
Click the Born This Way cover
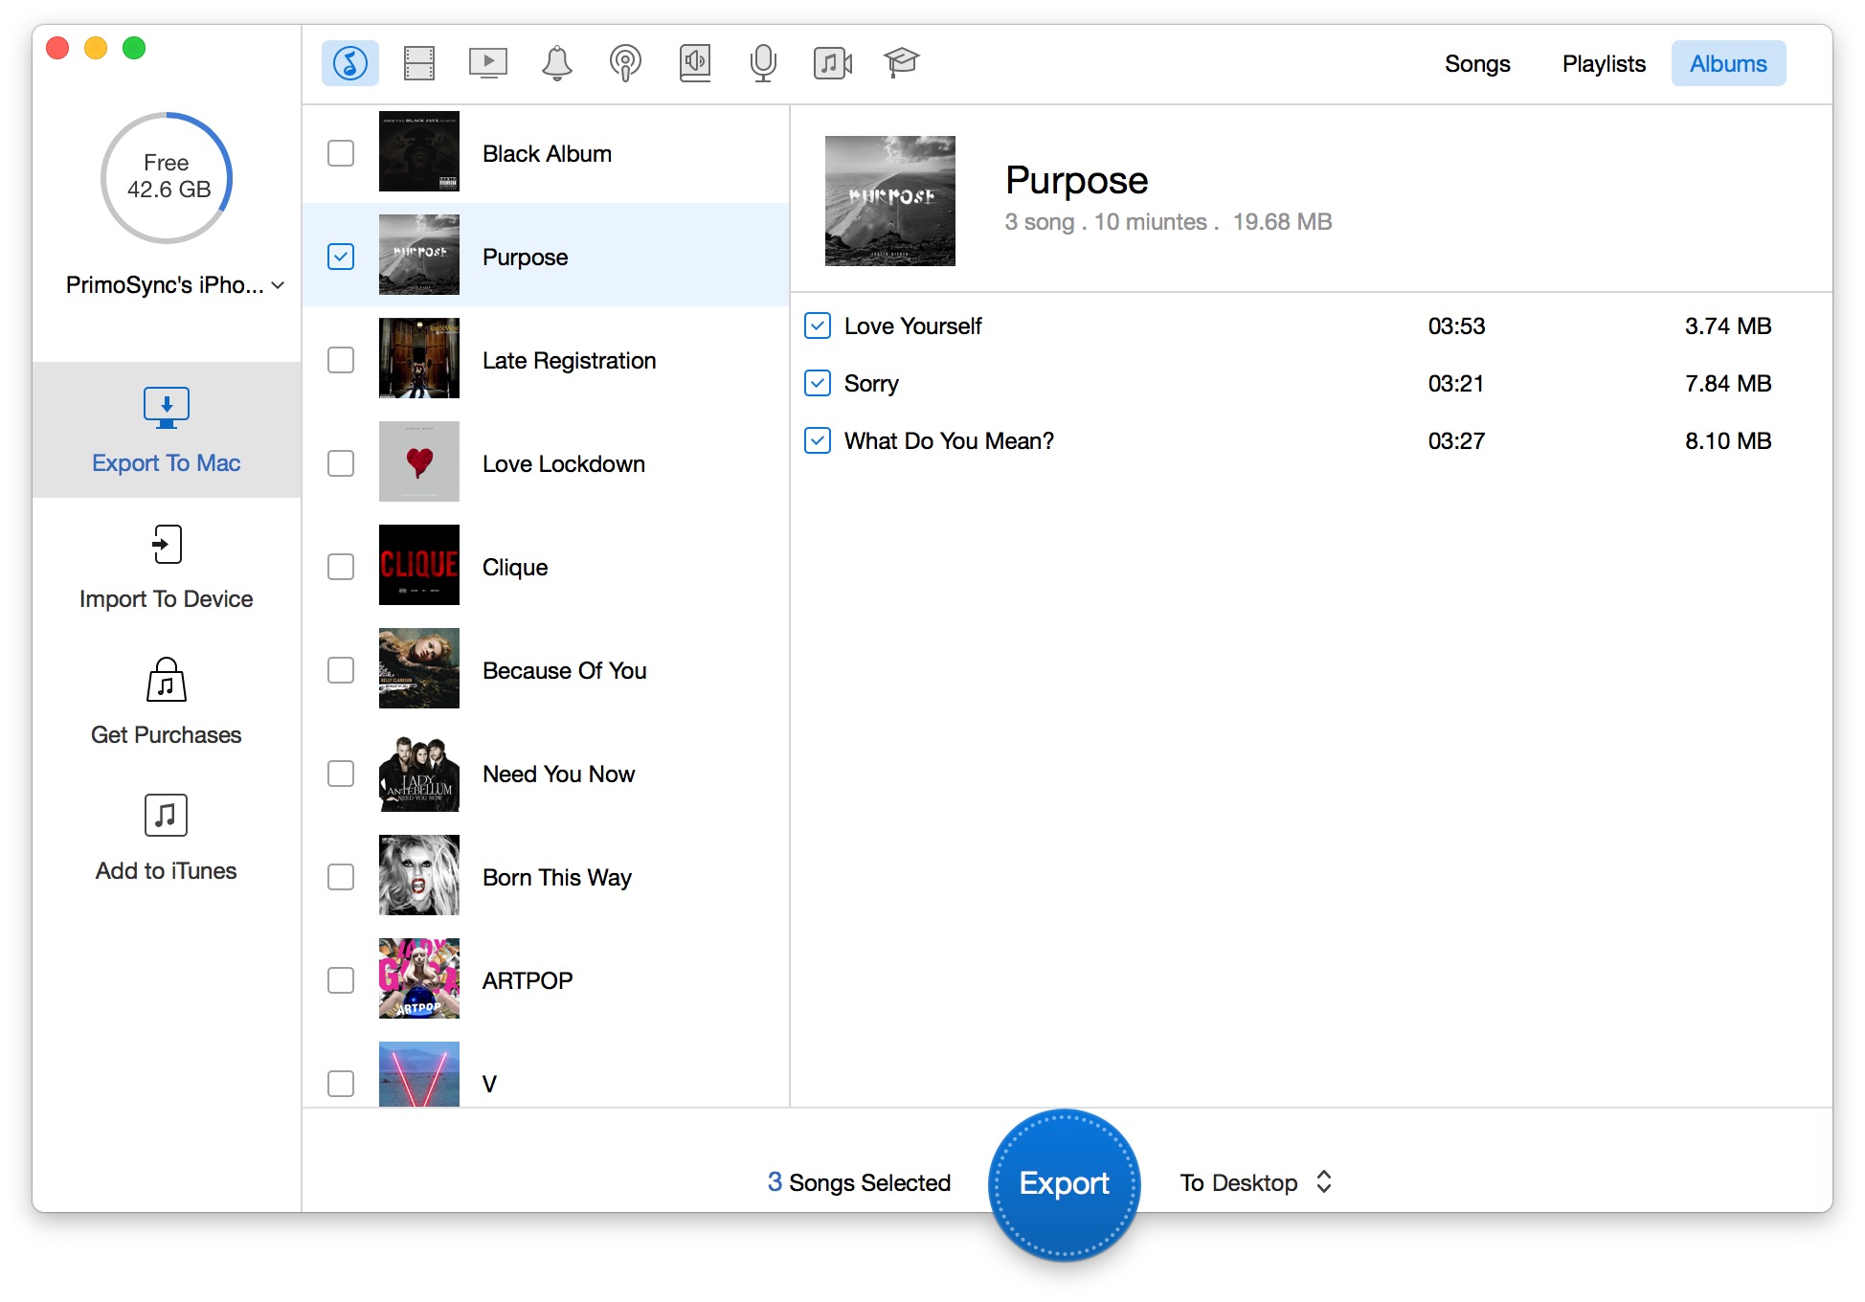419,875
